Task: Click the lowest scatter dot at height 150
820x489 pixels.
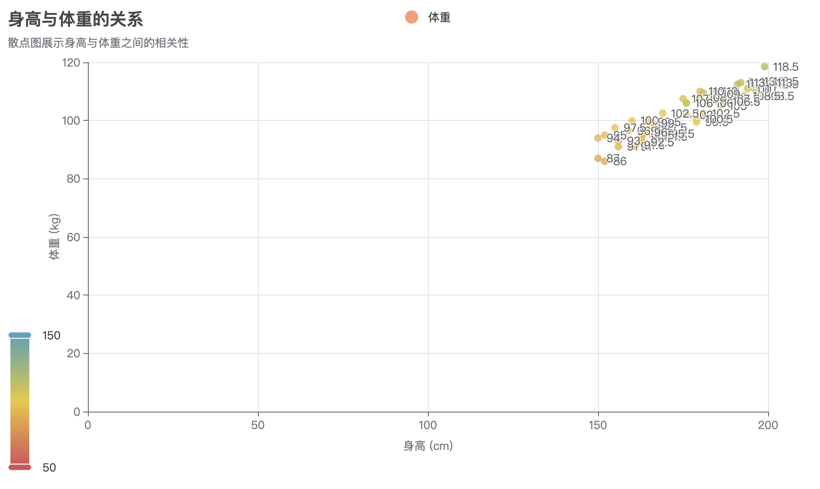Action: [x=598, y=159]
